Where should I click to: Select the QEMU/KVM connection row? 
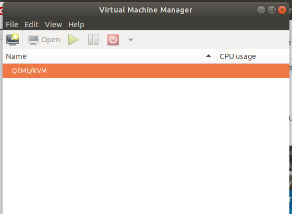pyautogui.click(x=146, y=70)
